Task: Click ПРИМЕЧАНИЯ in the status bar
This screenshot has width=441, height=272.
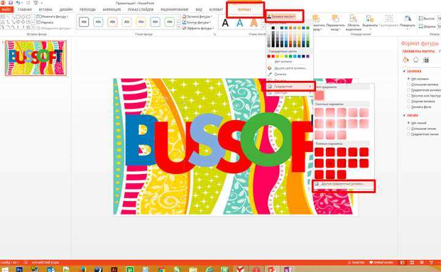Action: click(x=381, y=262)
